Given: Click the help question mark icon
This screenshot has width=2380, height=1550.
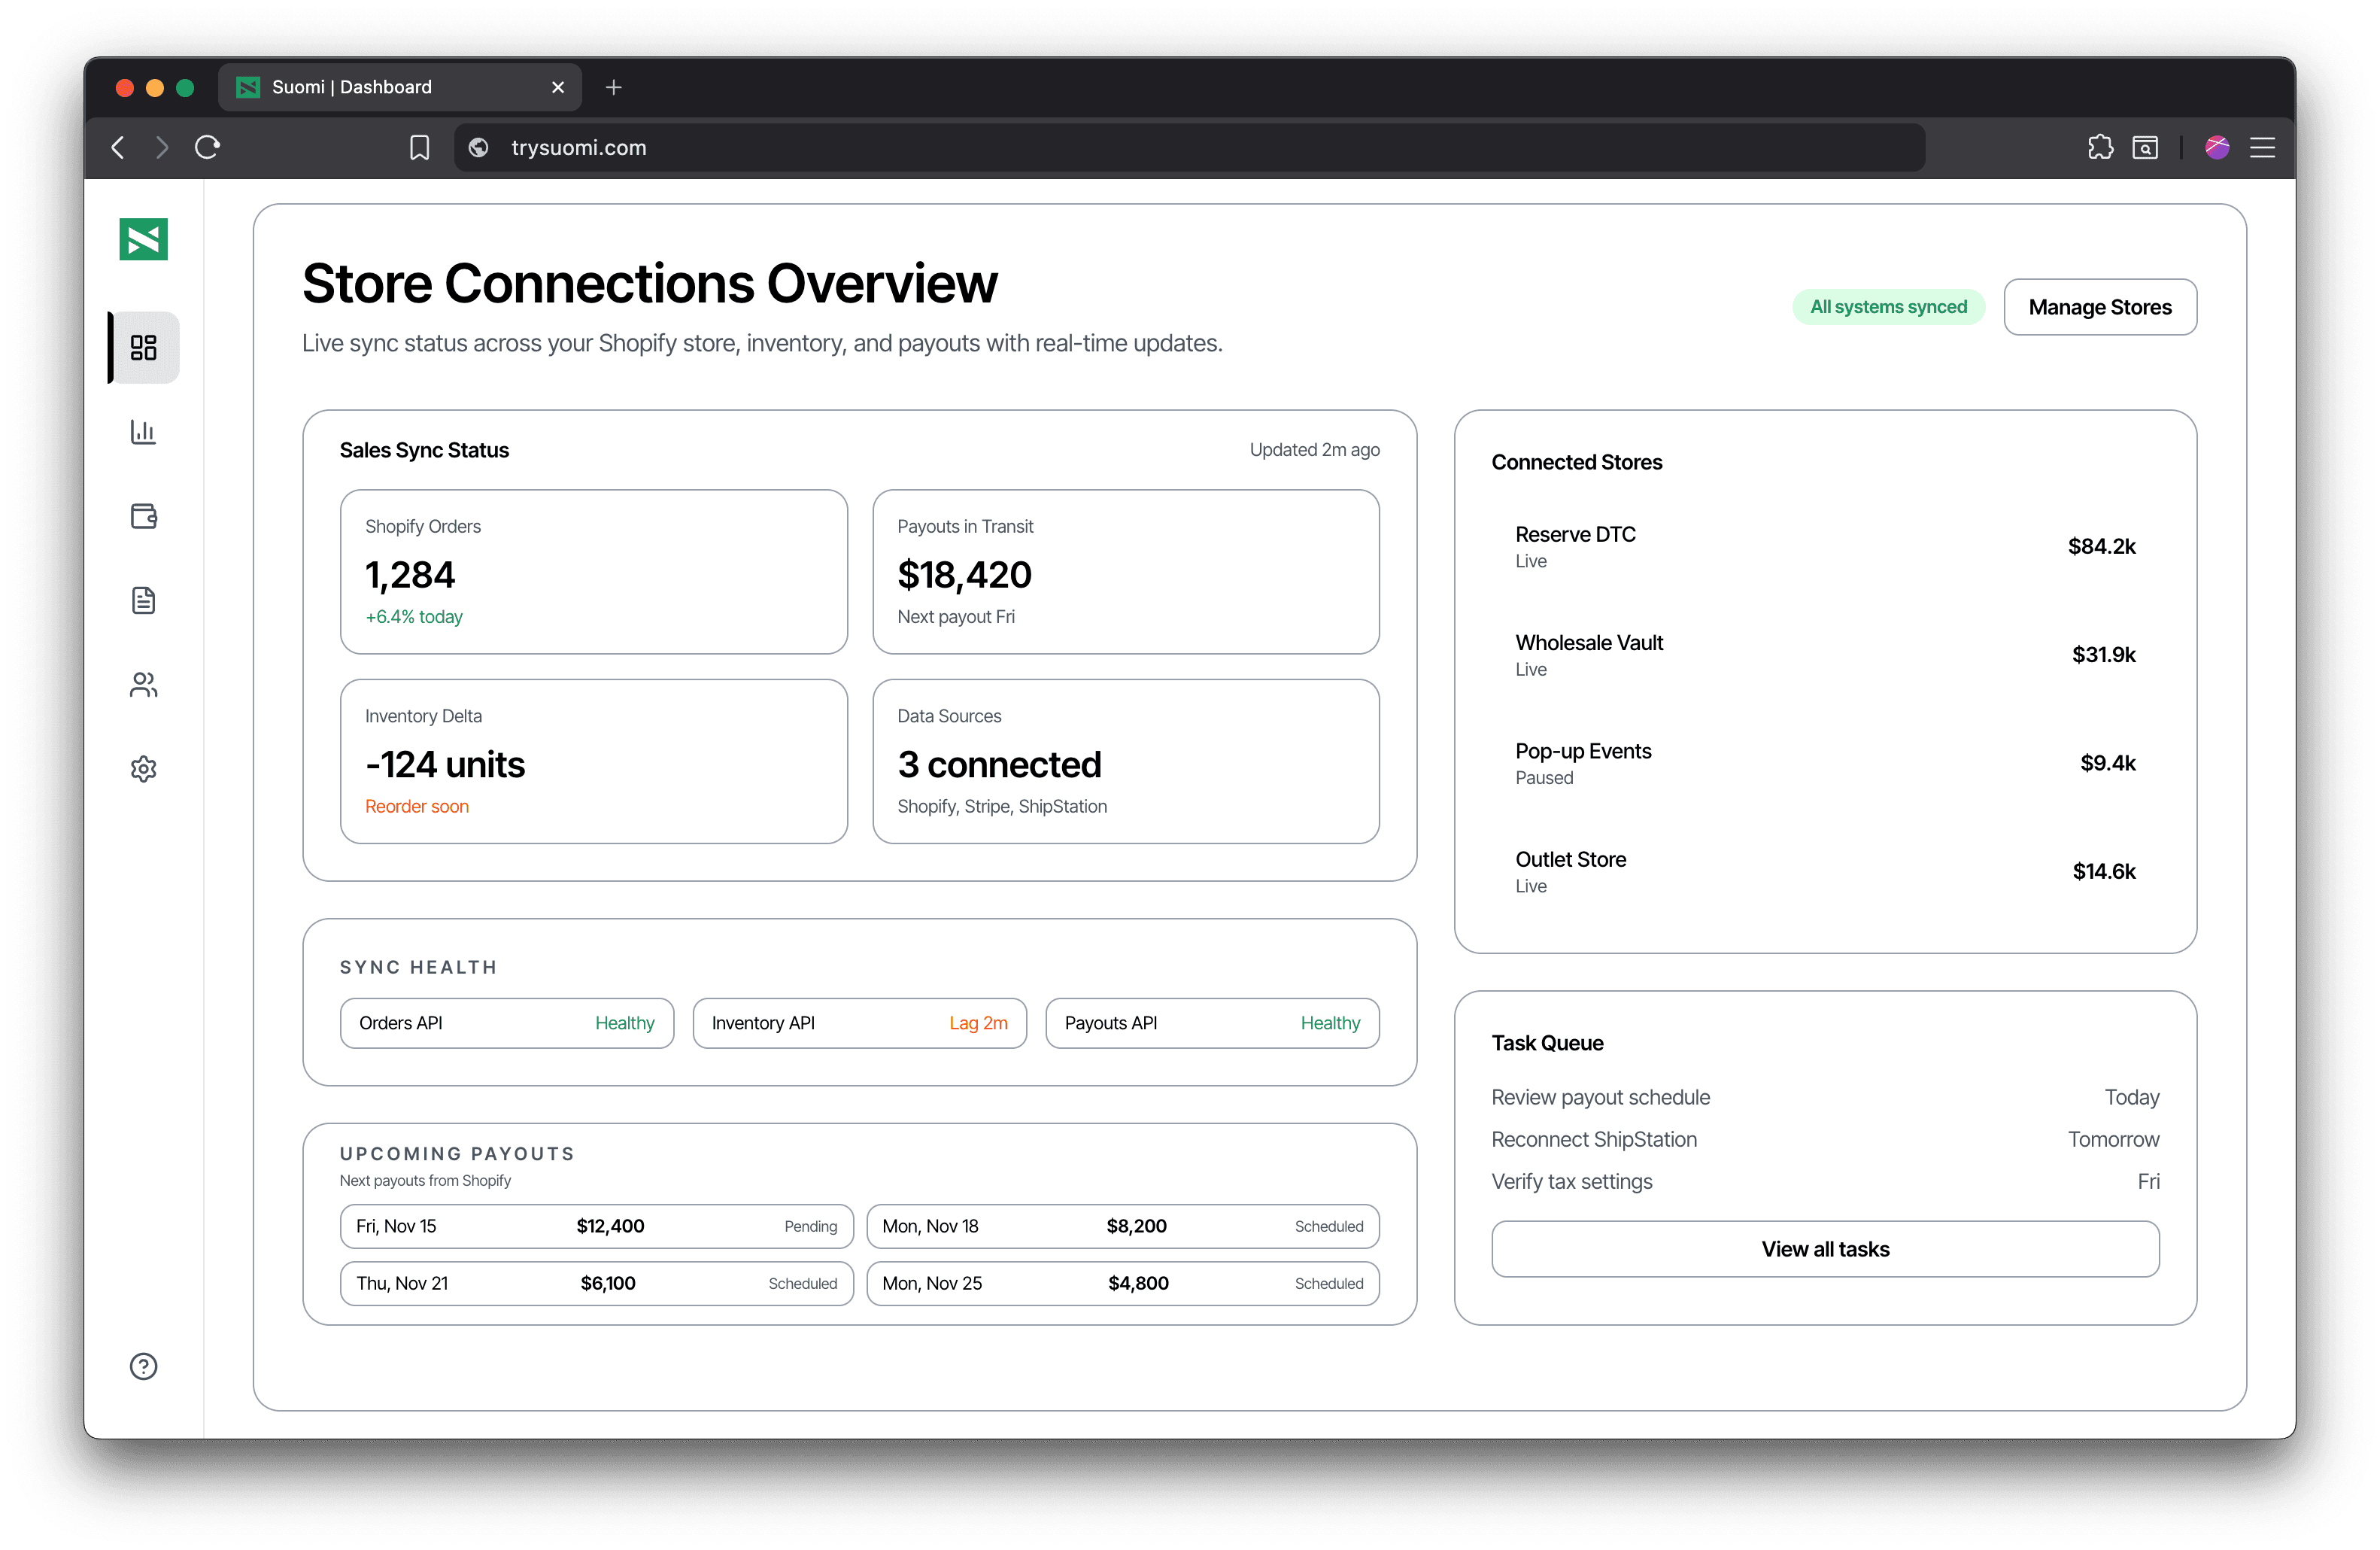Looking at the screenshot, I should coord(143,1366).
